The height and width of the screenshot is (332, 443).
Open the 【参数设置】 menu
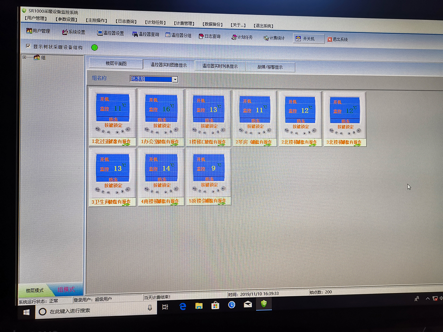(x=66, y=19)
